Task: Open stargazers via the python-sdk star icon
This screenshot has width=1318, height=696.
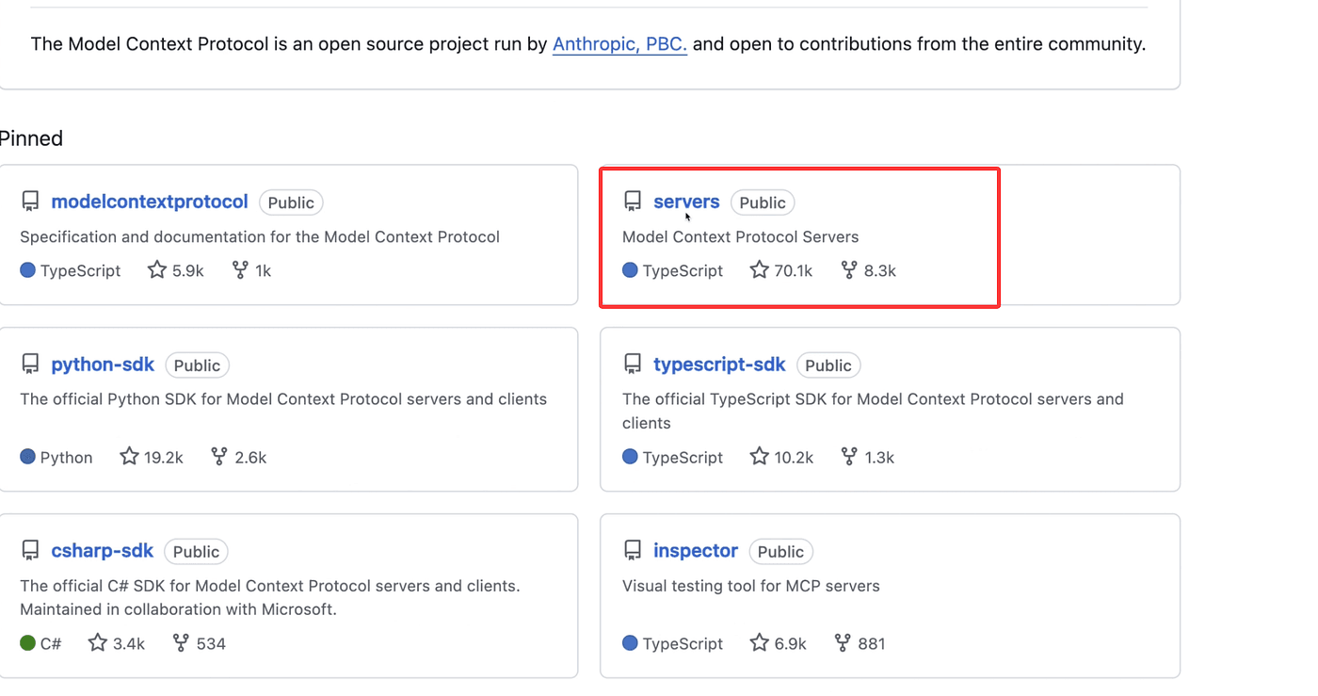Action: [129, 457]
